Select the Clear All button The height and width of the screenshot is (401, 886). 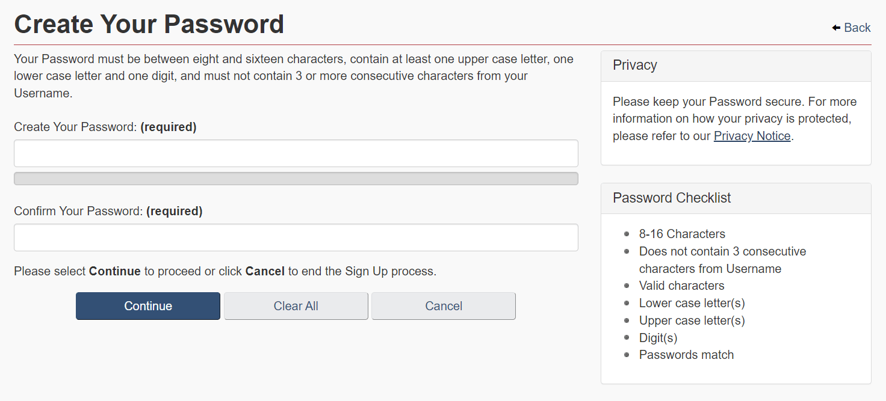tap(296, 306)
